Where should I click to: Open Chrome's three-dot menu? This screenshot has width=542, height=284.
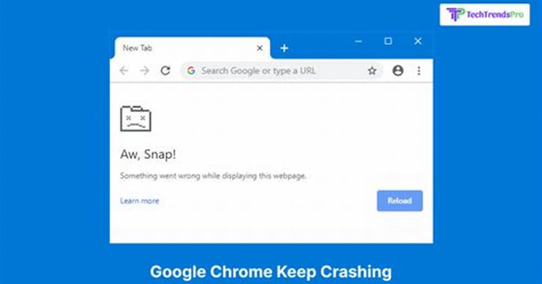(x=419, y=71)
